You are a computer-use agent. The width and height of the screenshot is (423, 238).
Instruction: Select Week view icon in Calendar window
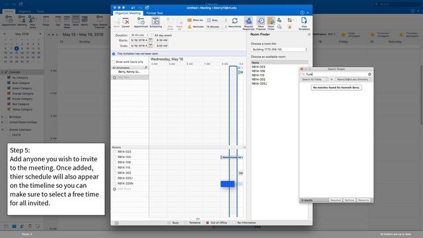(75, 19)
